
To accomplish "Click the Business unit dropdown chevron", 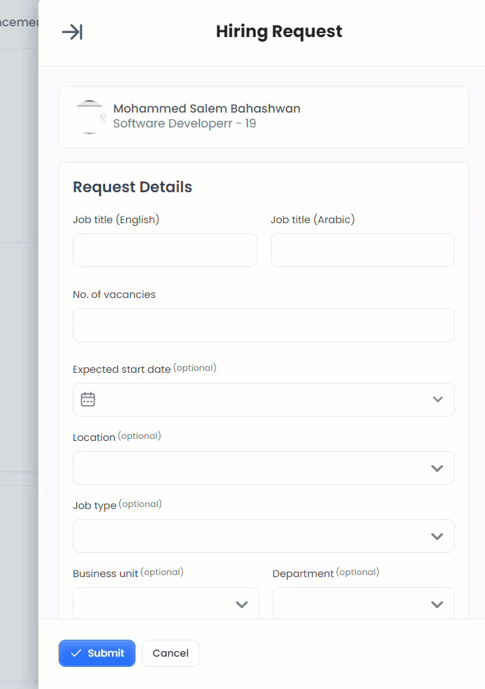I will coord(242,604).
